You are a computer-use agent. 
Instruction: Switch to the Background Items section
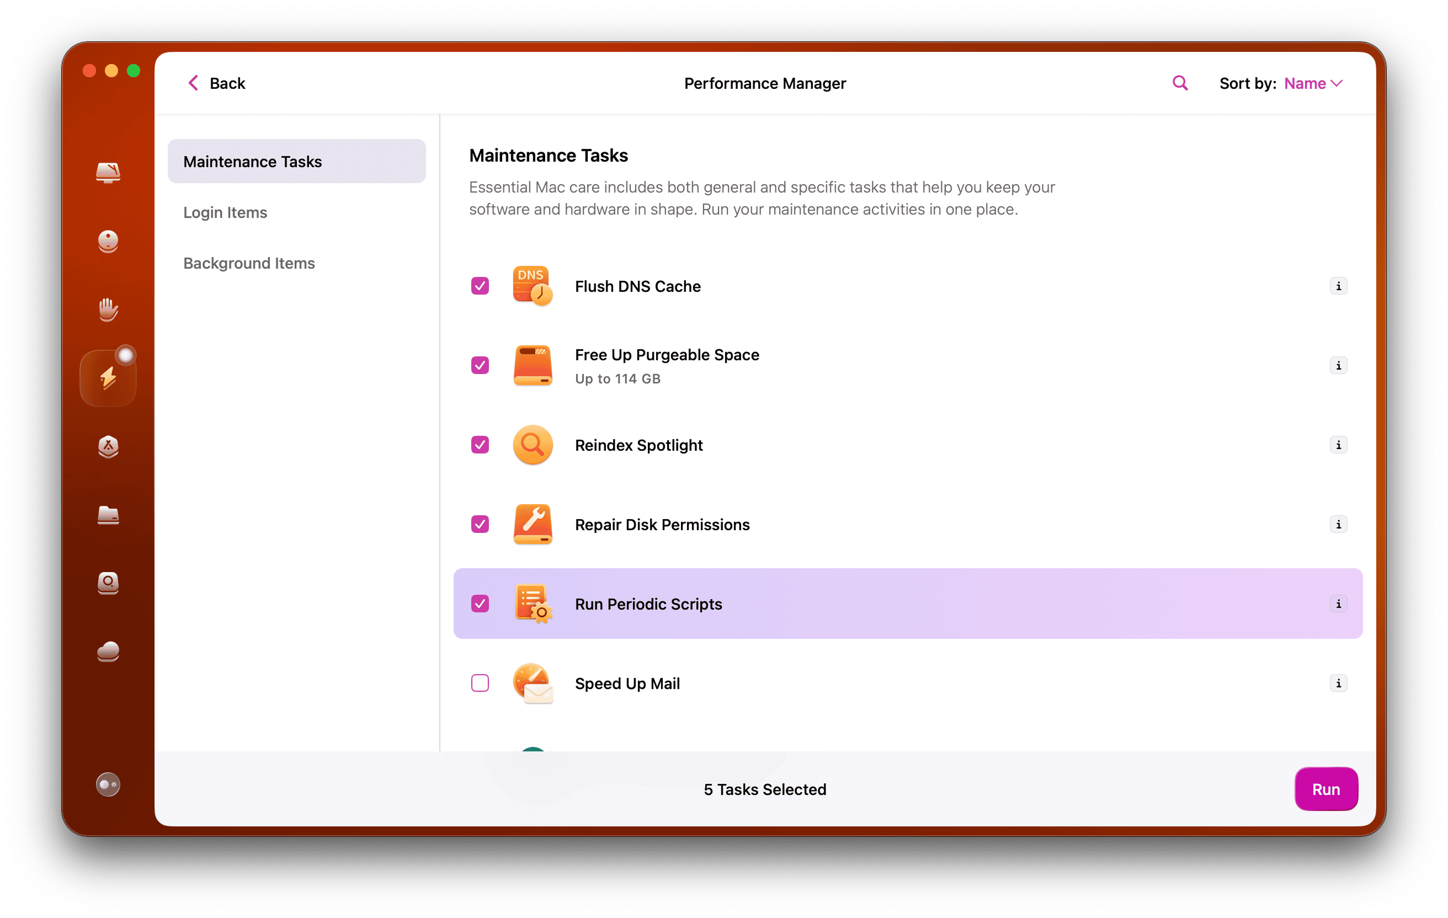tap(249, 263)
